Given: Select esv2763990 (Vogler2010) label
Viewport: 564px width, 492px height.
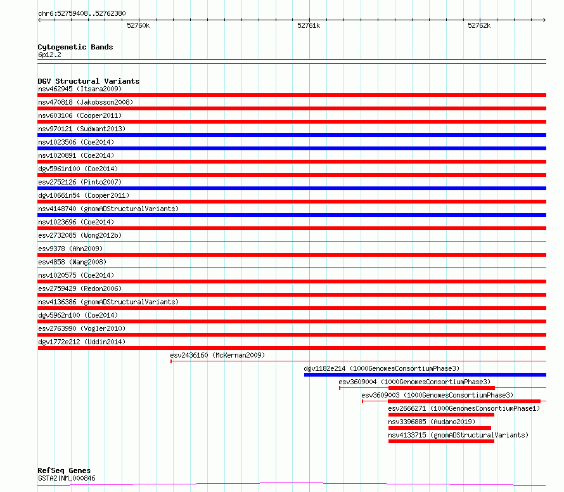Looking at the screenshot, I should pos(82,328).
